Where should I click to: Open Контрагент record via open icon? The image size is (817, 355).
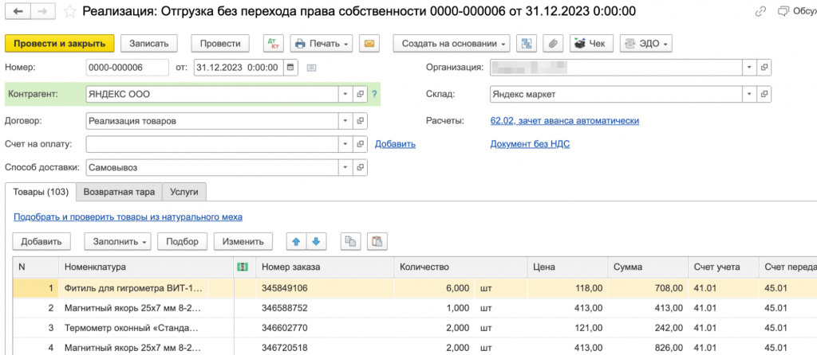tap(360, 95)
